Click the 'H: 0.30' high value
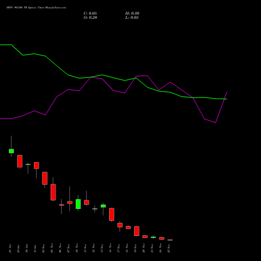The height and width of the screenshot is (261, 261). point(132,14)
